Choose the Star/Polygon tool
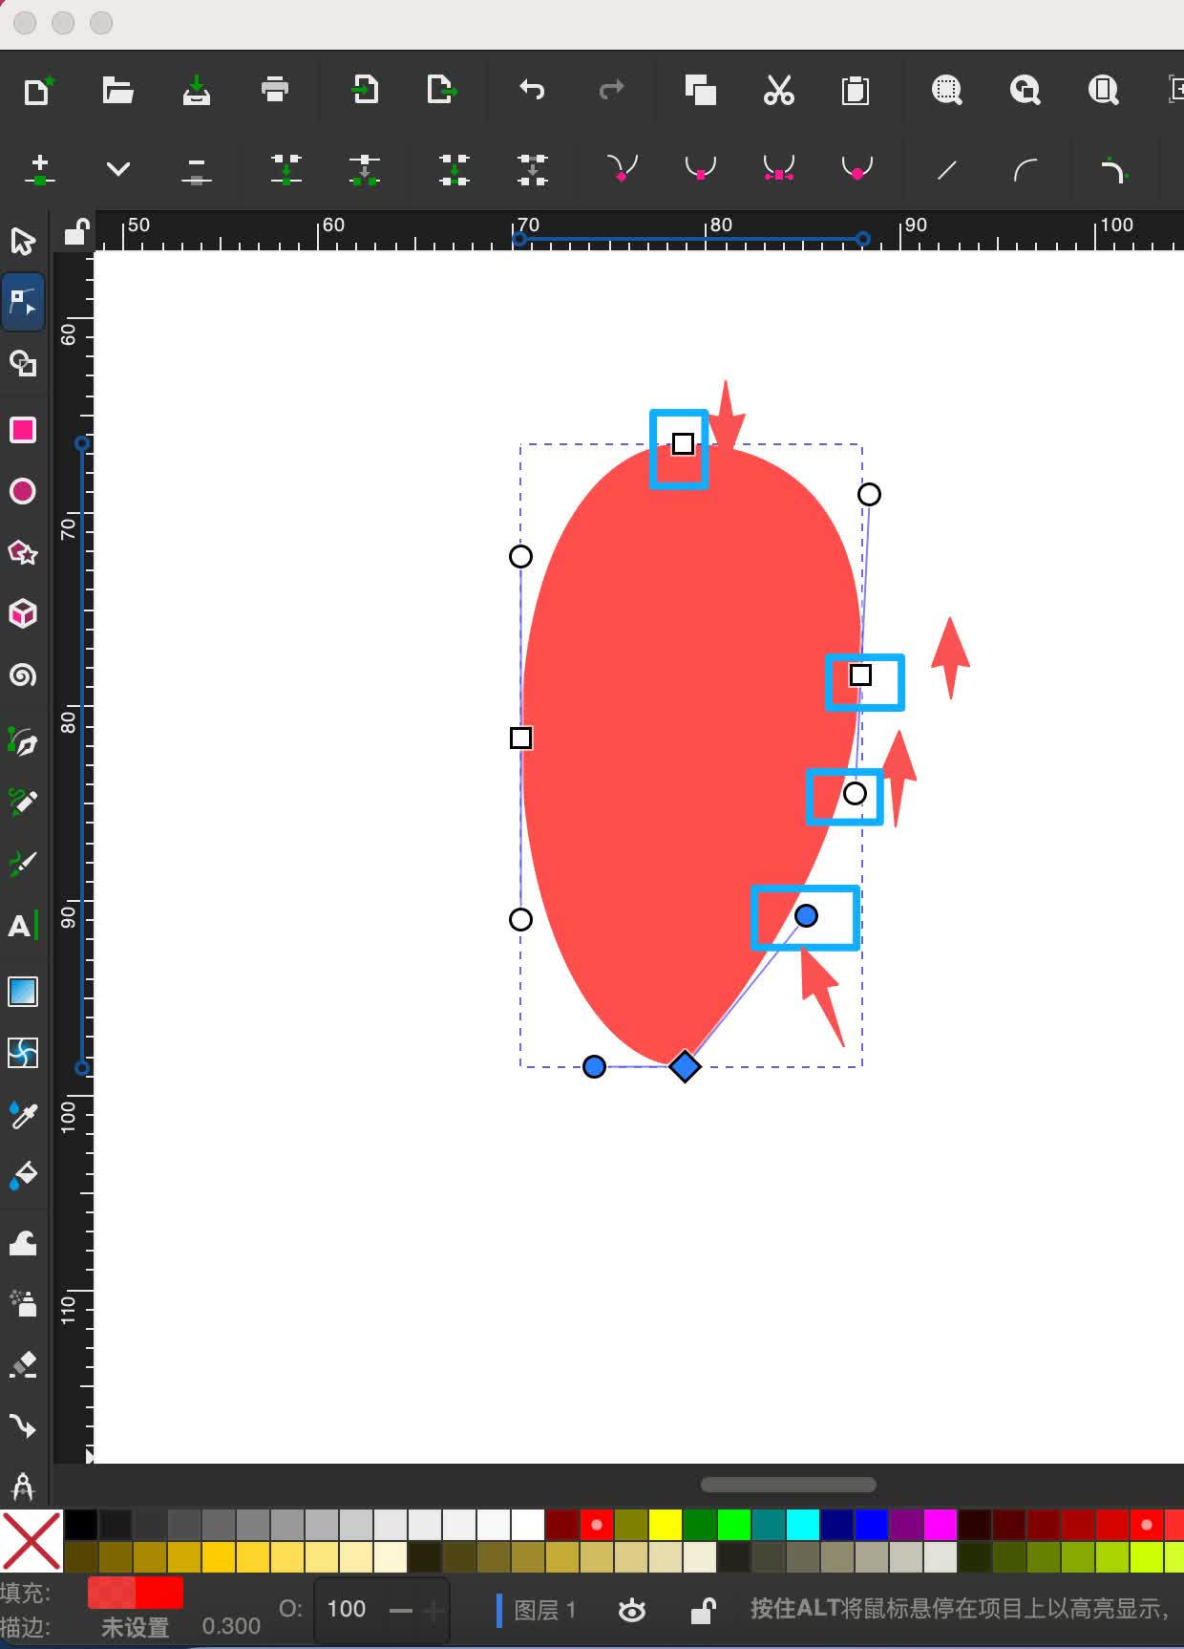Viewport: 1184px width, 1649px height. click(x=23, y=552)
